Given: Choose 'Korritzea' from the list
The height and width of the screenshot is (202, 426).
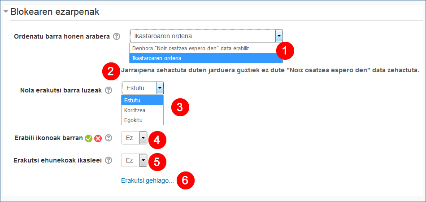Looking at the screenshot, I should 142,110.
